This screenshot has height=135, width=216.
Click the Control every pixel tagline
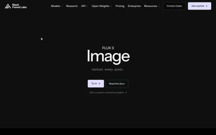click(108, 69)
